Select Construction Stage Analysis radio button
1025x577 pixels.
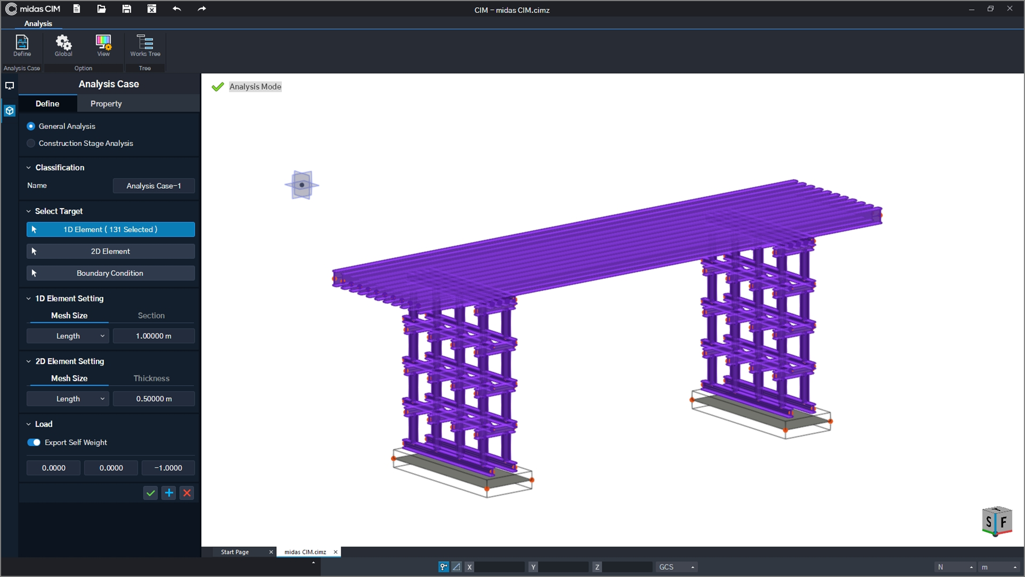pos(31,143)
